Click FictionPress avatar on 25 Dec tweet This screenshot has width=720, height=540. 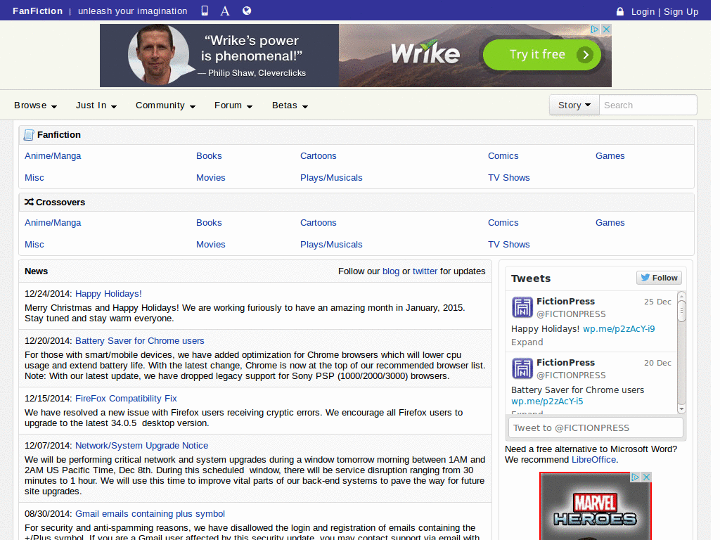coord(522,307)
